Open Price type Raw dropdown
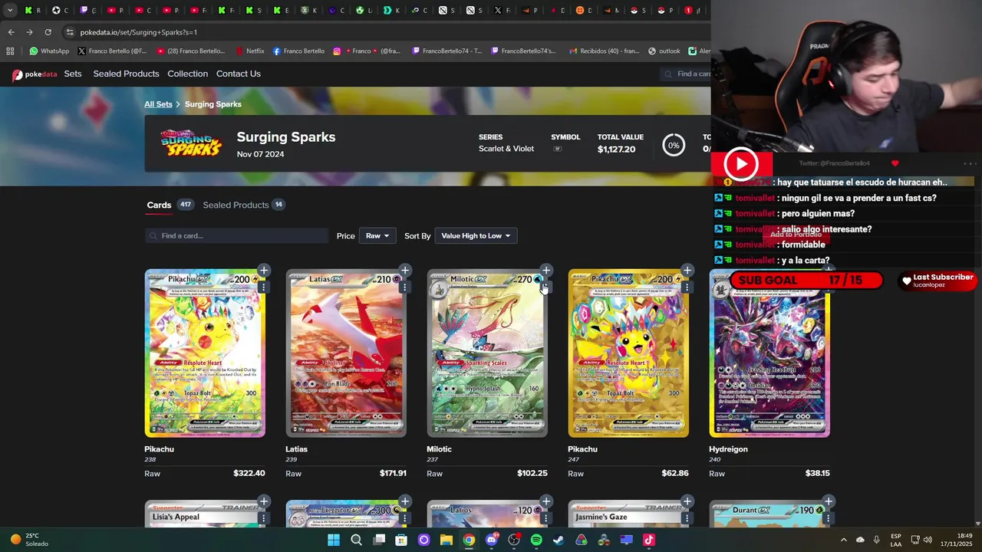Image resolution: width=982 pixels, height=552 pixels. [x=377, y=235]
